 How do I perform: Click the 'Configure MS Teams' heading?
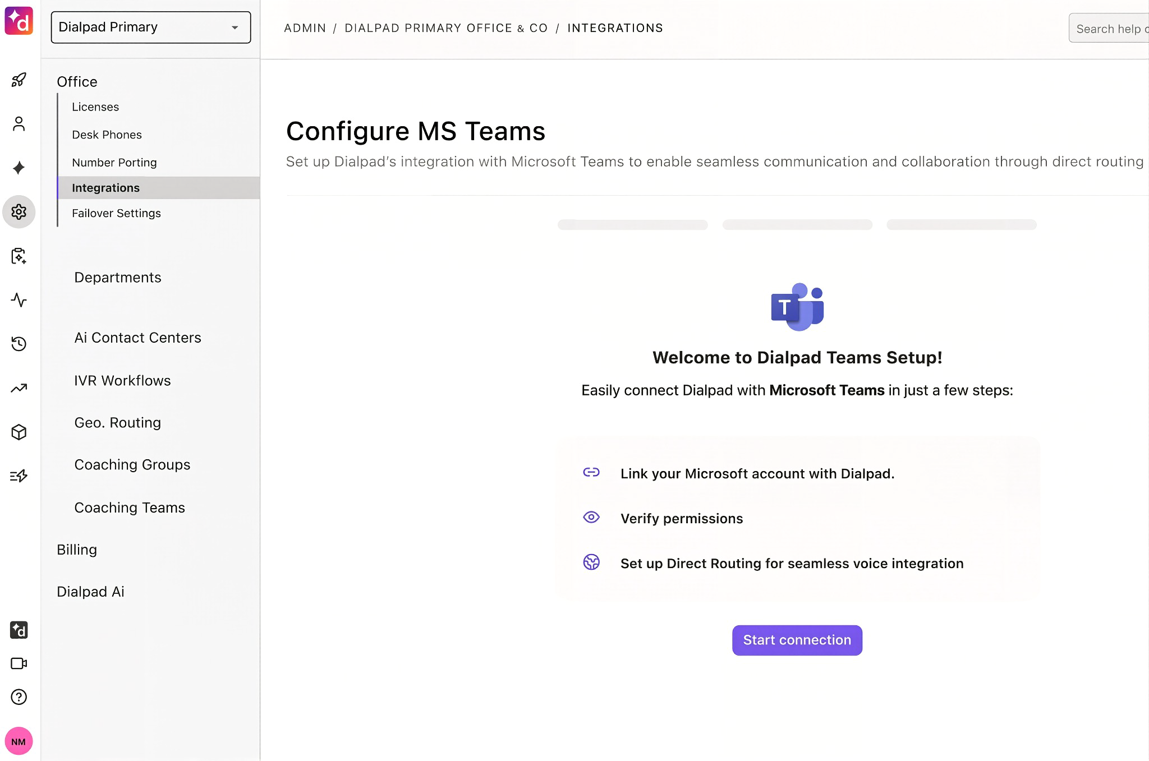pyautogui.click(x=416, y=131)
